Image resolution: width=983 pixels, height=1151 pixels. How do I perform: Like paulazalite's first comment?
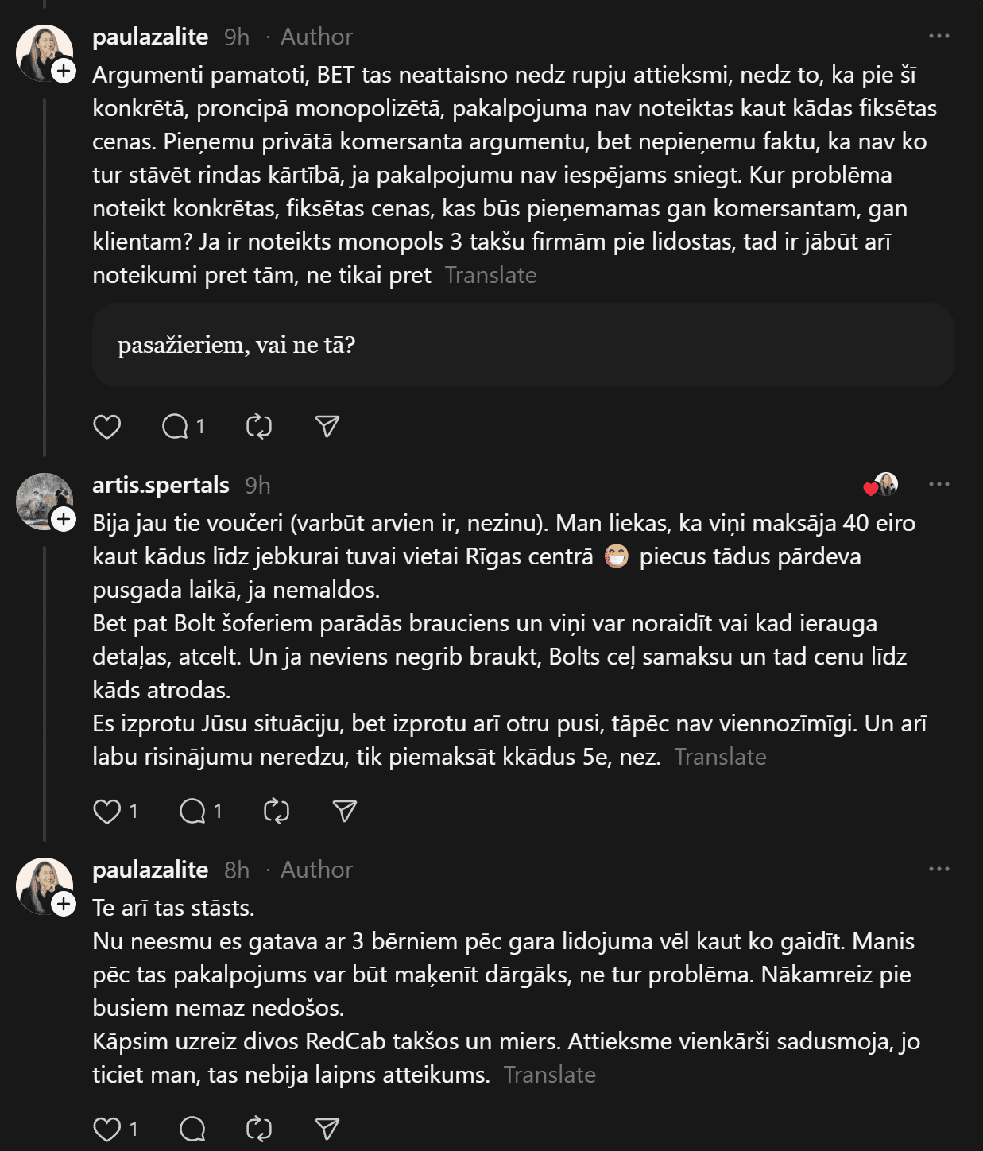[107, 427]
